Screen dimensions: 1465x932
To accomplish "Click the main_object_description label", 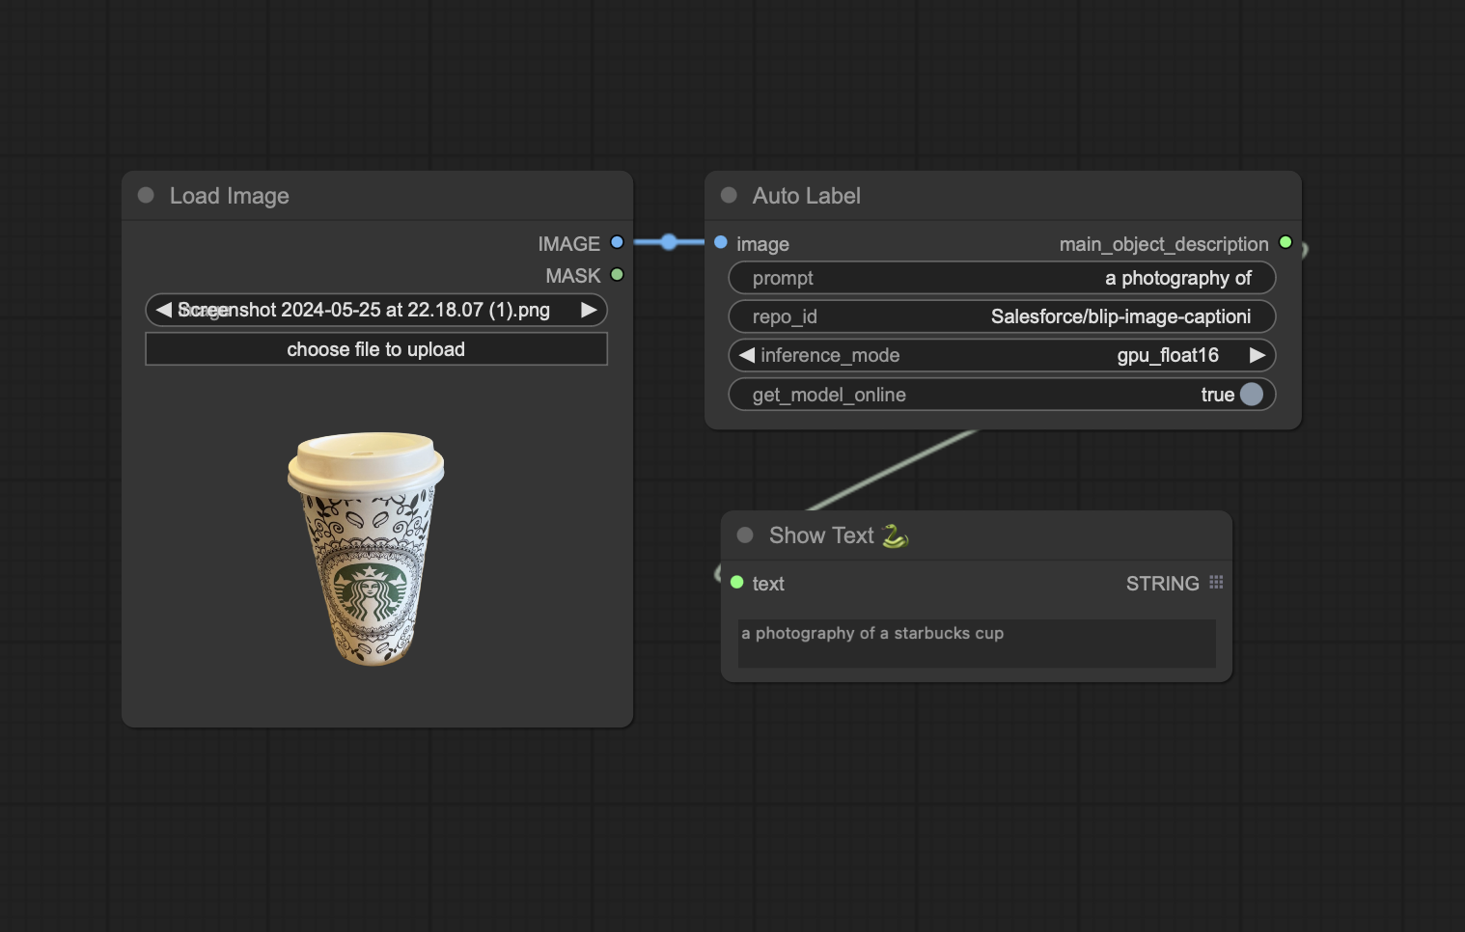I will click(1164, 244).
